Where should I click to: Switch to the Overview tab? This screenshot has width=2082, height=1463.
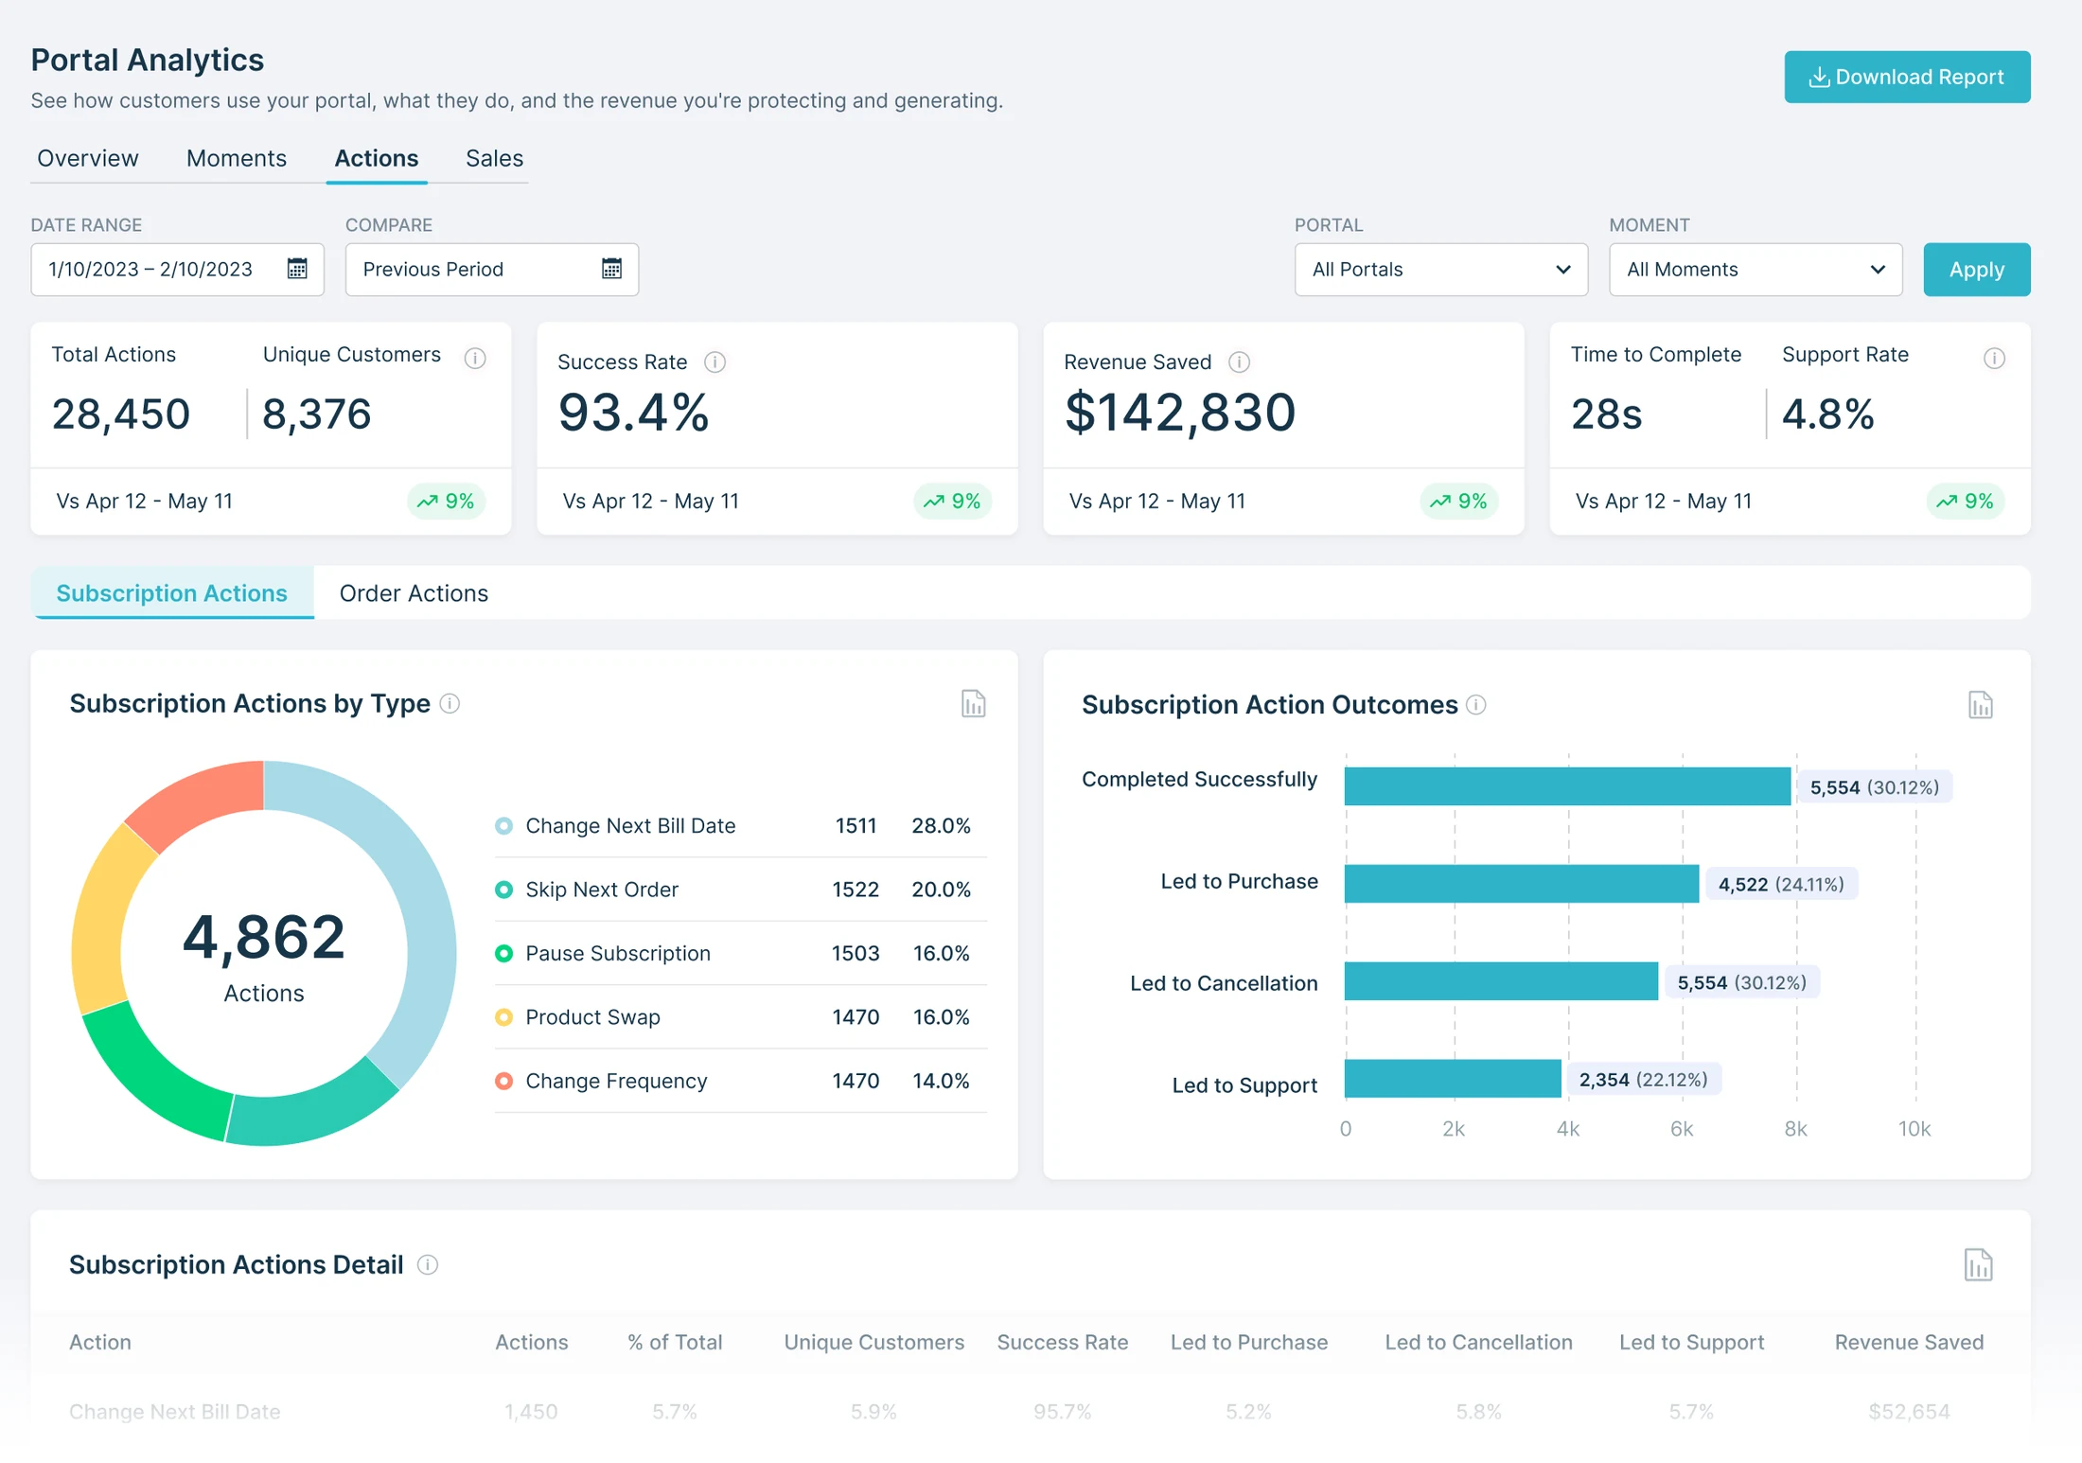88,158
